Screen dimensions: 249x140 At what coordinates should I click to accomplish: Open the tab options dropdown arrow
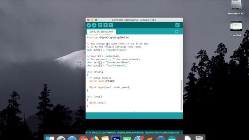(x=176, y=31)
